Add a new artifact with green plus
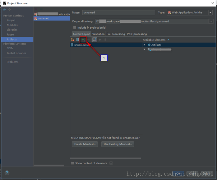Image resolution: width=217 pixels, height=180 pixels. pyautogui.click(x=36, y=9)
